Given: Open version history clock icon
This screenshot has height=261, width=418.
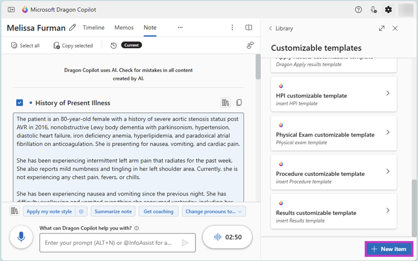Looking at the screenshot, I should [114, 46].
